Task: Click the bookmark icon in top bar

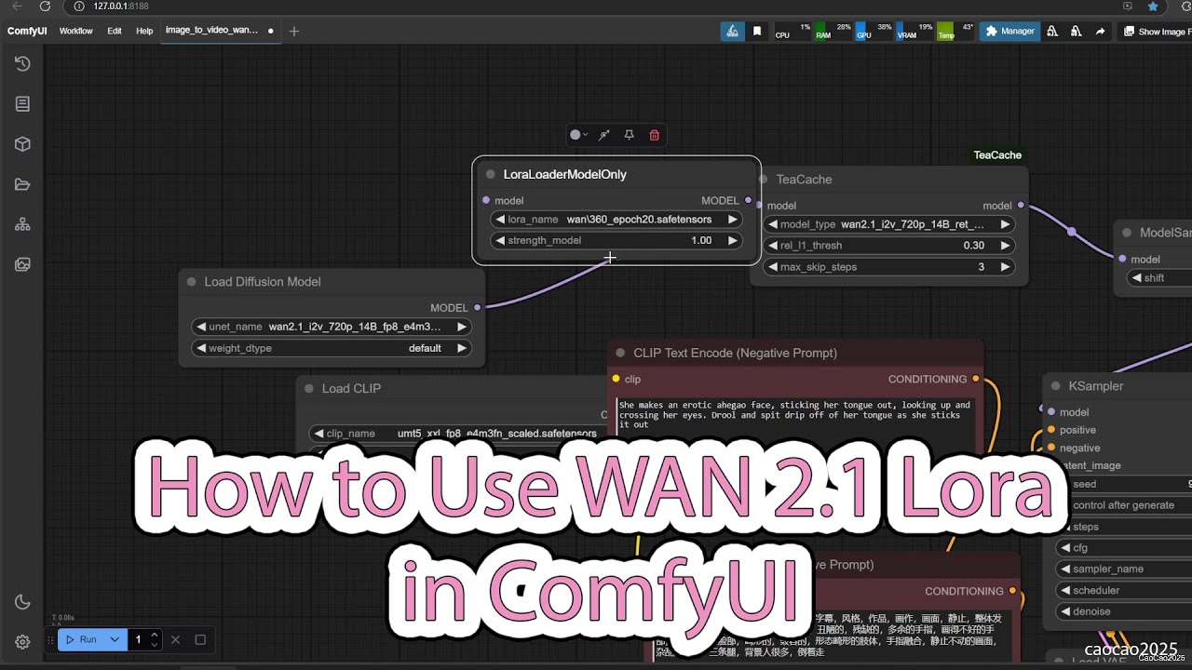Action: (x=757, y=31)
